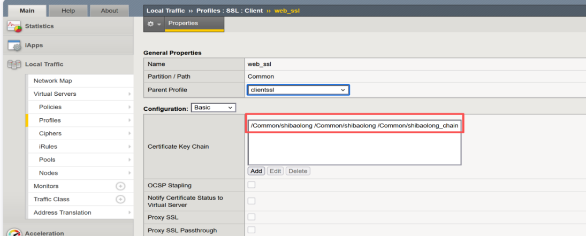The height and width of the screenshot is (236, 586).
Task: Switch to the Help tab
Action: 68,11
